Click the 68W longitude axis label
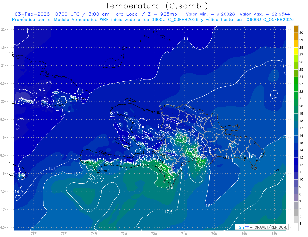Image resolution: width=308 pixels, height=237 pixels. [274, 234]
